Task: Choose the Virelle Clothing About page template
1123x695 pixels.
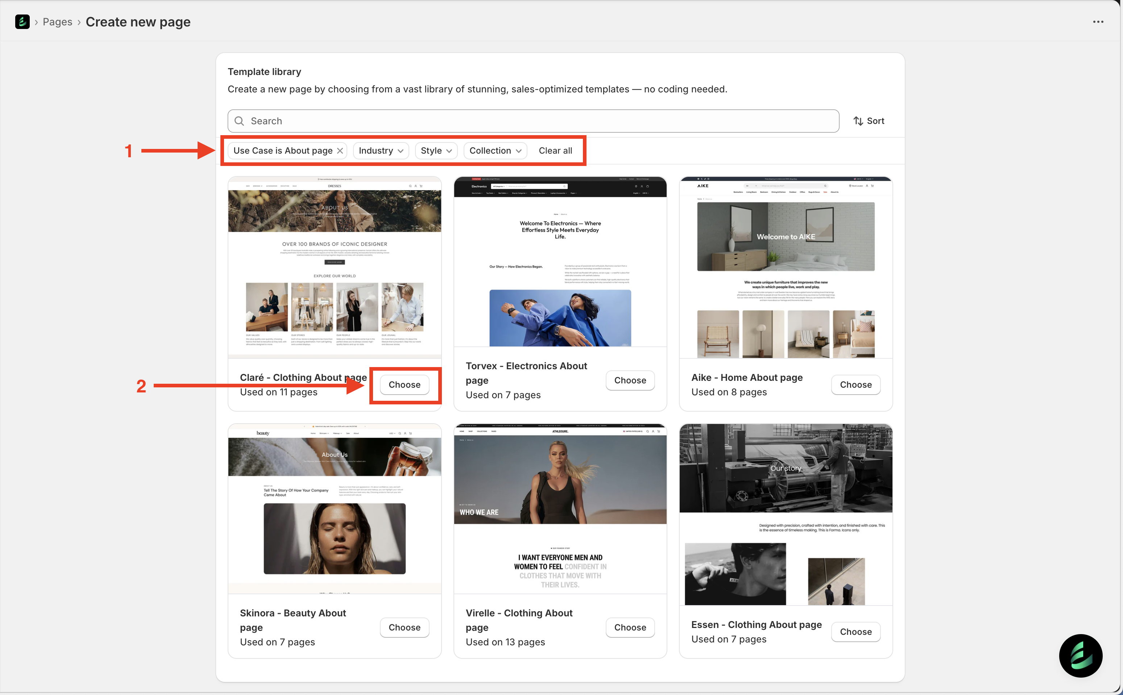Action: (630, 628)
